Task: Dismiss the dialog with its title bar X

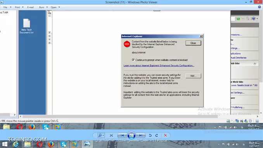Action: pos(201,36)
